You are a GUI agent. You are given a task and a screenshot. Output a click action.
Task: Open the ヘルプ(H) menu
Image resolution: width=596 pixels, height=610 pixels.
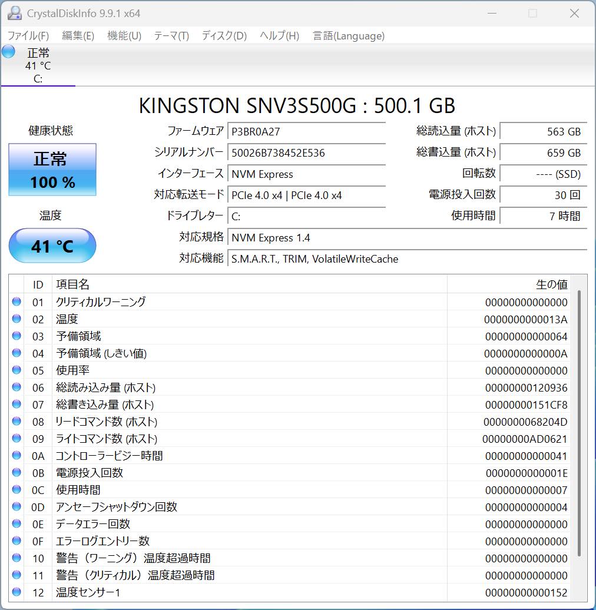(x=280, y=36)
